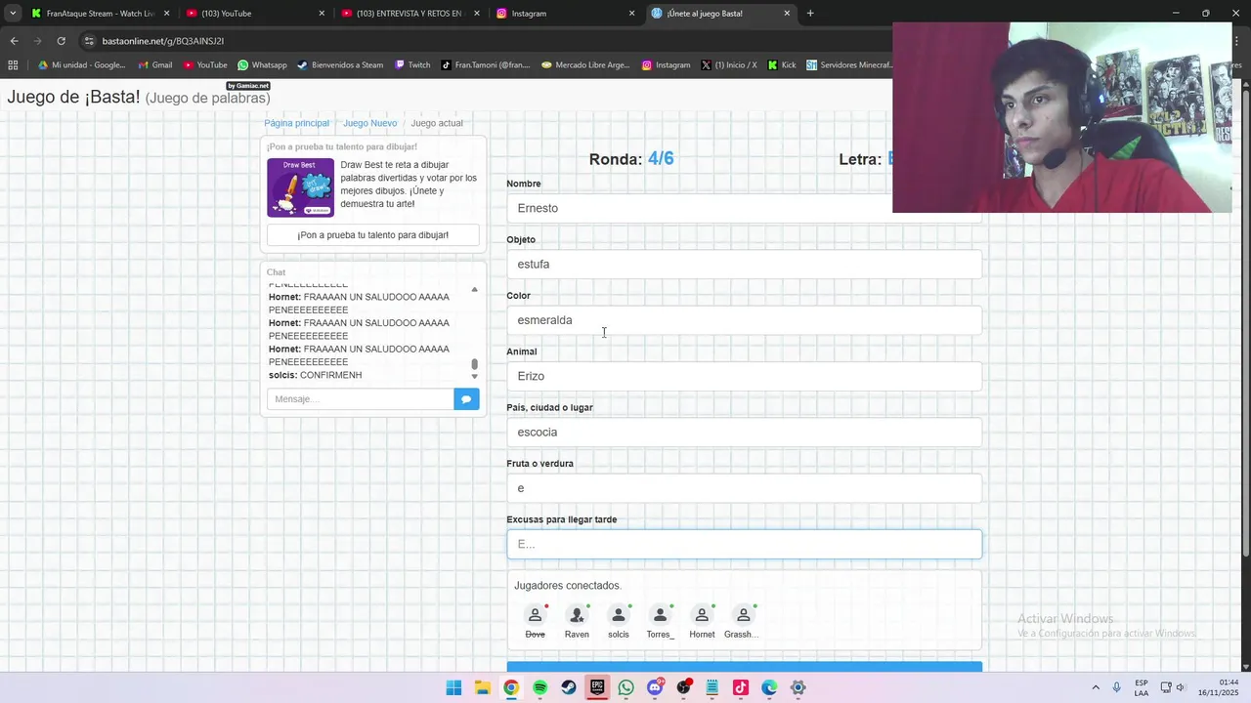The image size is (1251, 703).
Task: Click the ESP LAA language indicator
Action: click(x=1142, y=687)
